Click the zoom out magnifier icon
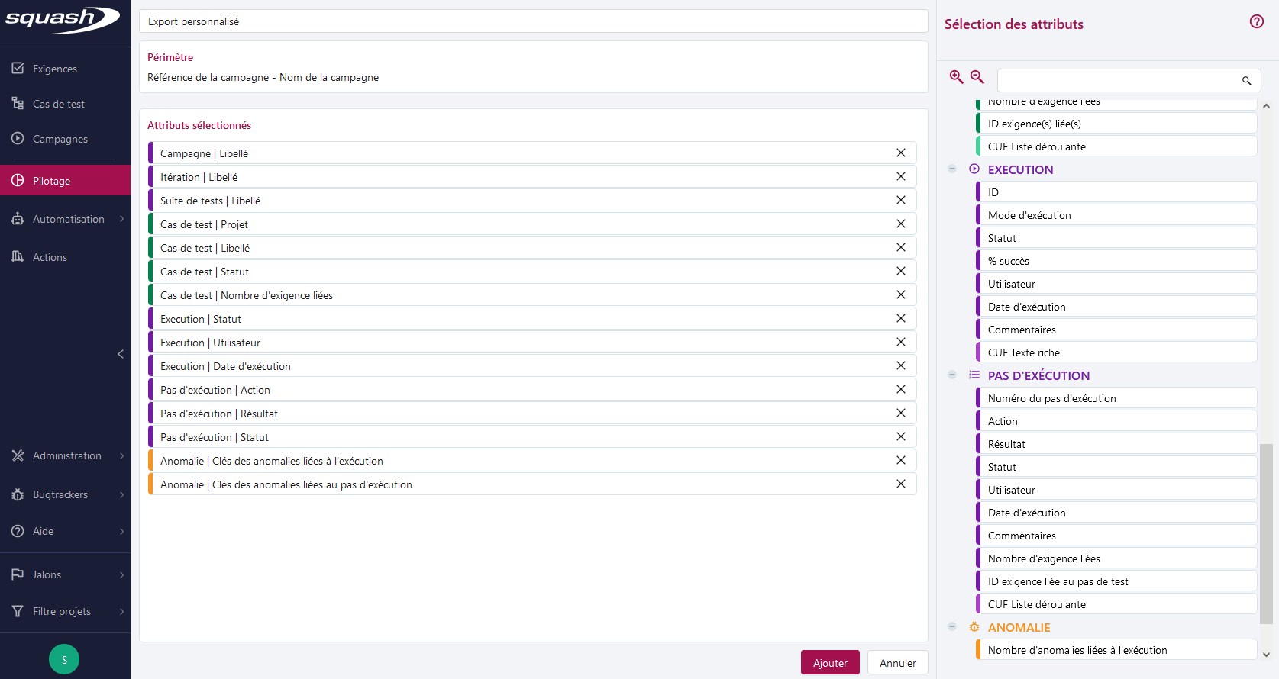This screenshot has width=1279, height=679. click(977, 77)
